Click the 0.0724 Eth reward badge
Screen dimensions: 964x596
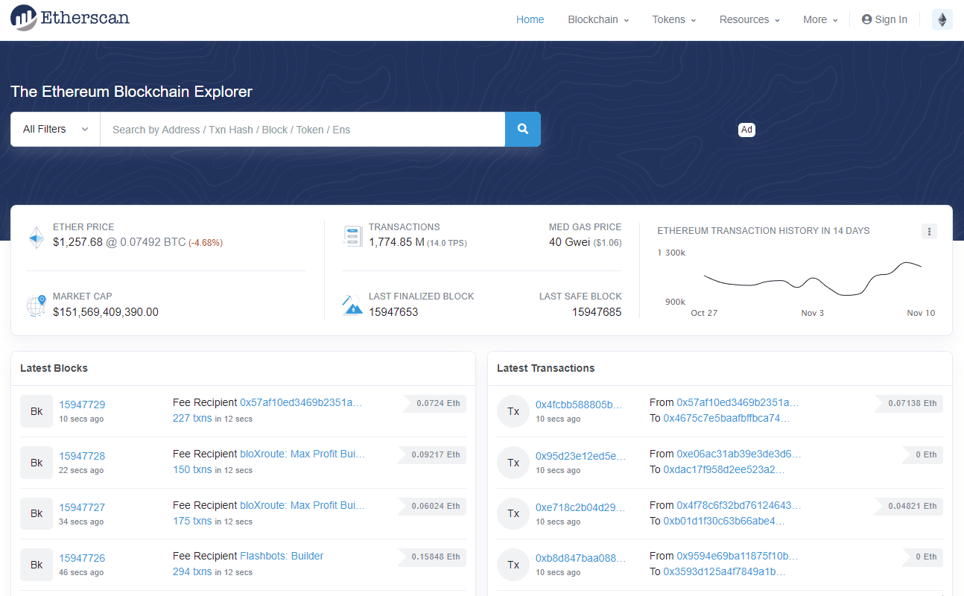(x=435, y=403)
